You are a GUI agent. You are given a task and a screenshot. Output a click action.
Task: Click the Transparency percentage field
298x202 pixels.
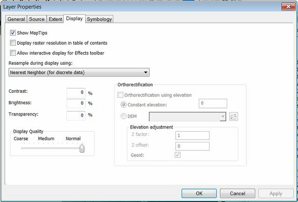coord(76,115)
